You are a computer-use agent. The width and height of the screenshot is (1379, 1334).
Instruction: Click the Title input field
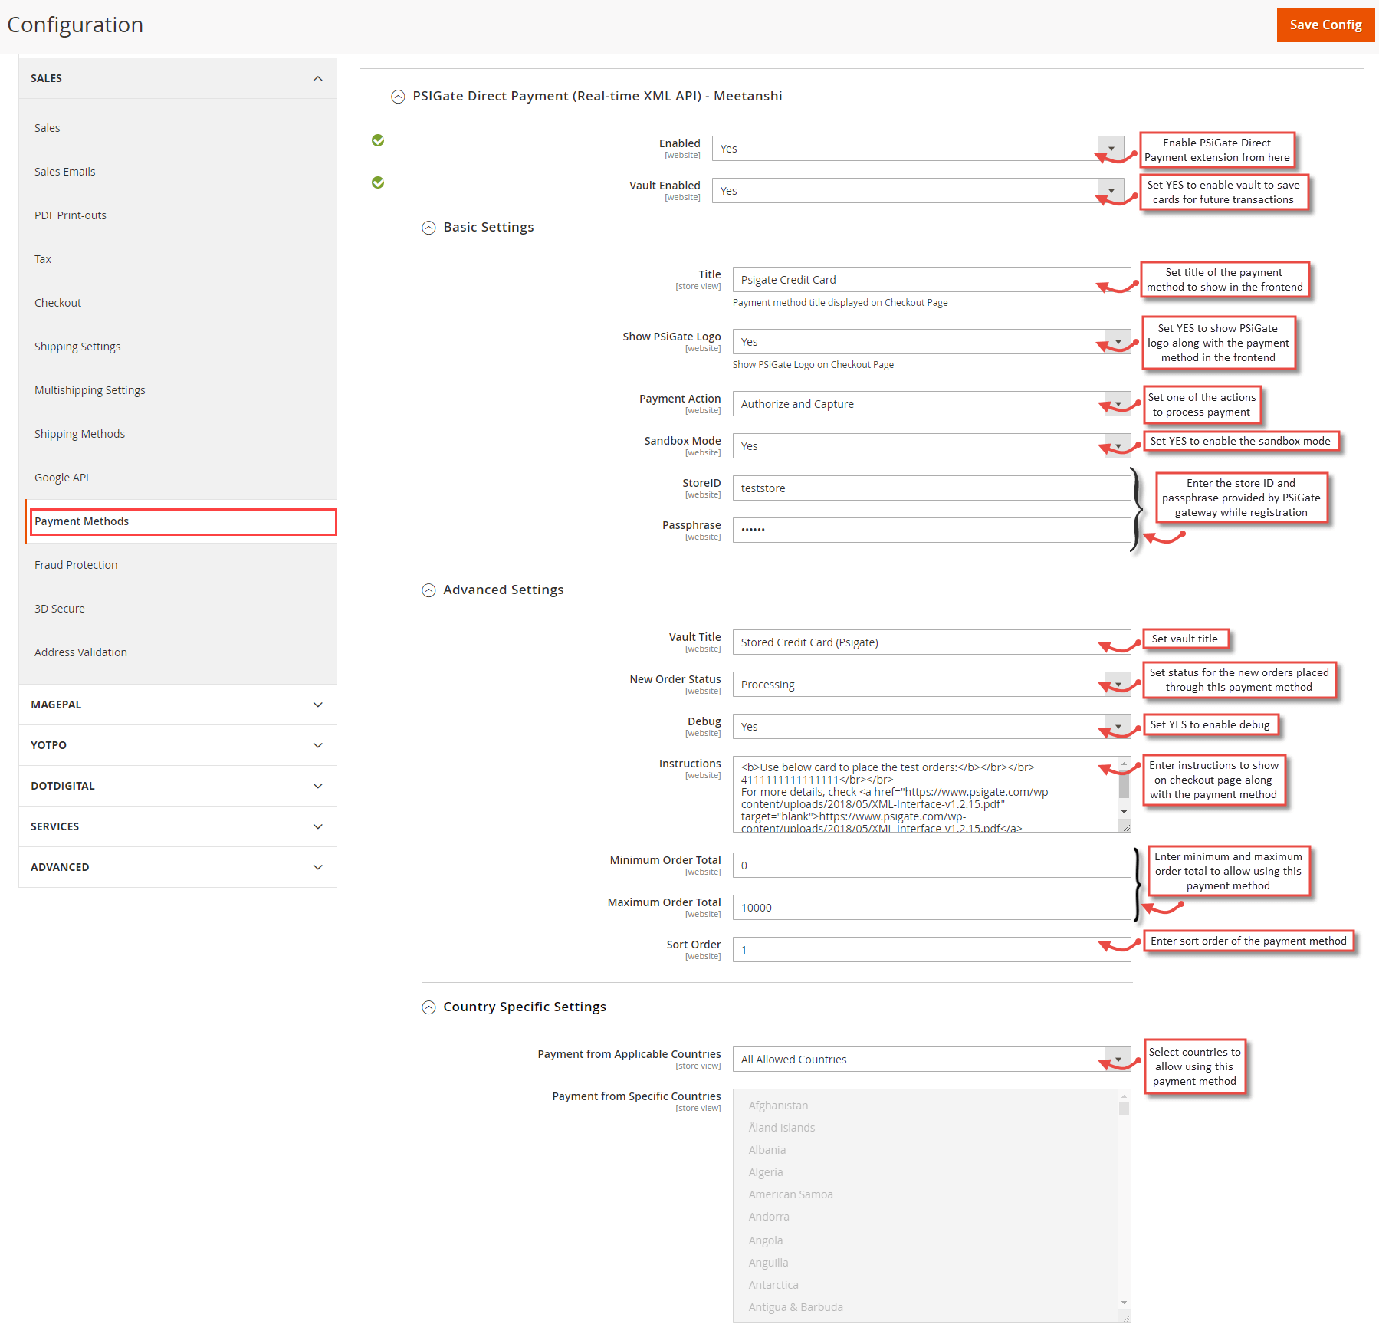931,280
